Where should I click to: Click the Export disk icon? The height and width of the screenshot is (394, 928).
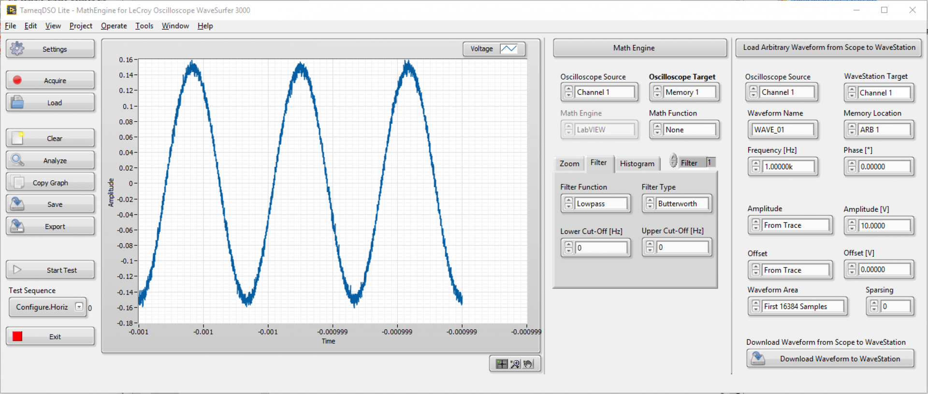click(x=17, y=226)
